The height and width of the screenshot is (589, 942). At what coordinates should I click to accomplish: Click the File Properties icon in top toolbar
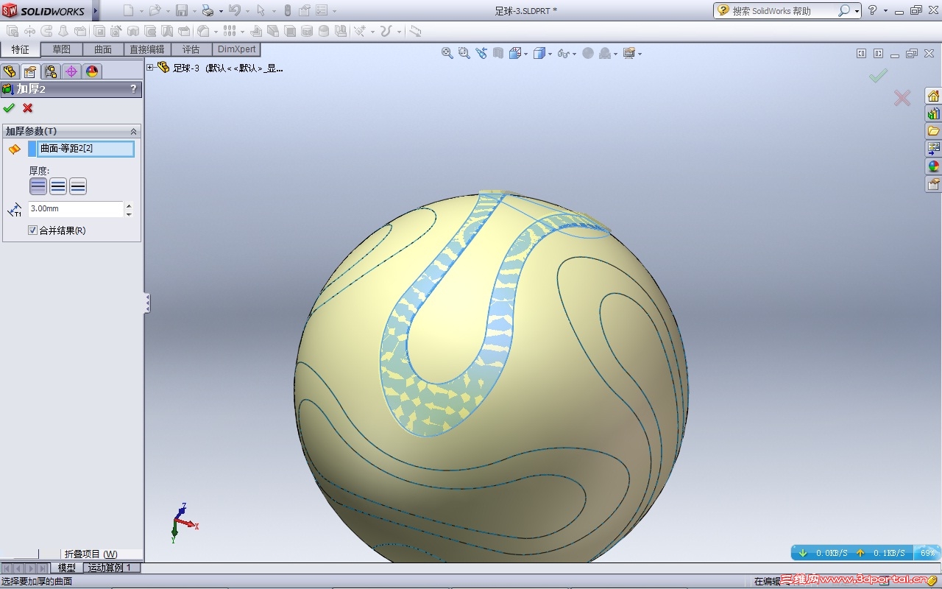coord(304,10)
